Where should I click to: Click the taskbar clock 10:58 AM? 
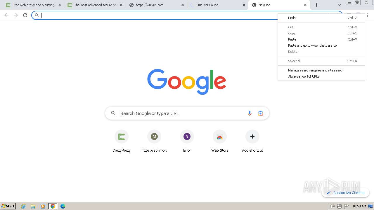[x=359, y=206]
